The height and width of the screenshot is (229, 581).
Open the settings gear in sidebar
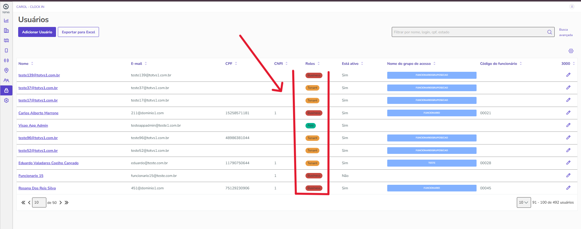click(x=6, y=101)
